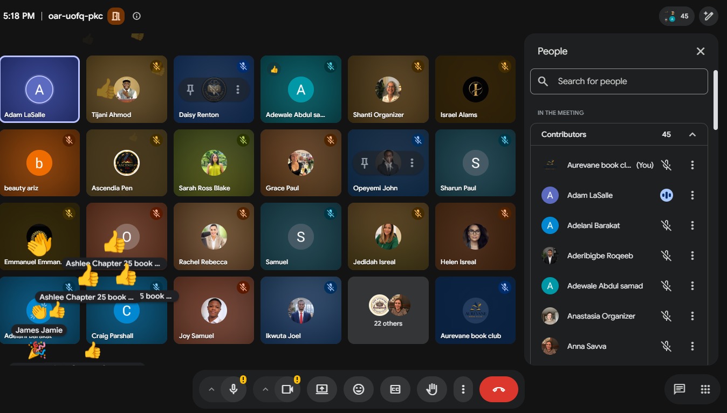Open more options for Adewale Abdul samad row
Screen dimensions: 727x413
(x=692, y=286)
